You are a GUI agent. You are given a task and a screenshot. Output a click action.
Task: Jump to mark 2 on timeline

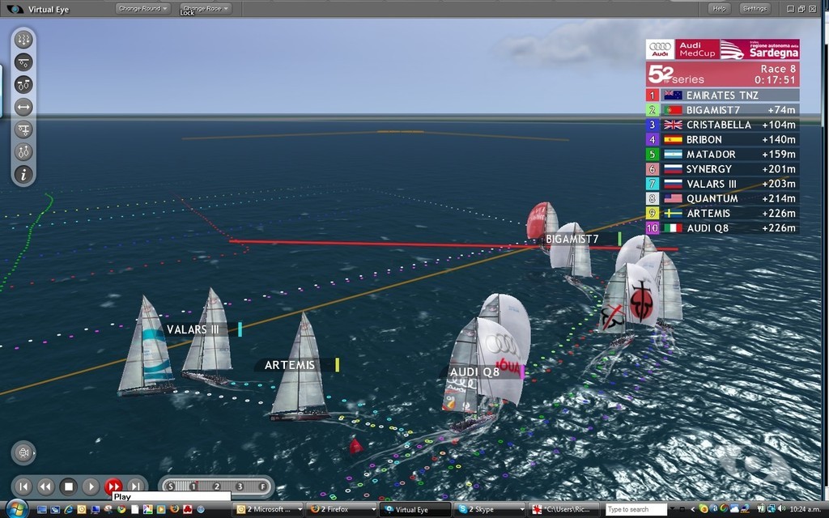pos(217,486)
